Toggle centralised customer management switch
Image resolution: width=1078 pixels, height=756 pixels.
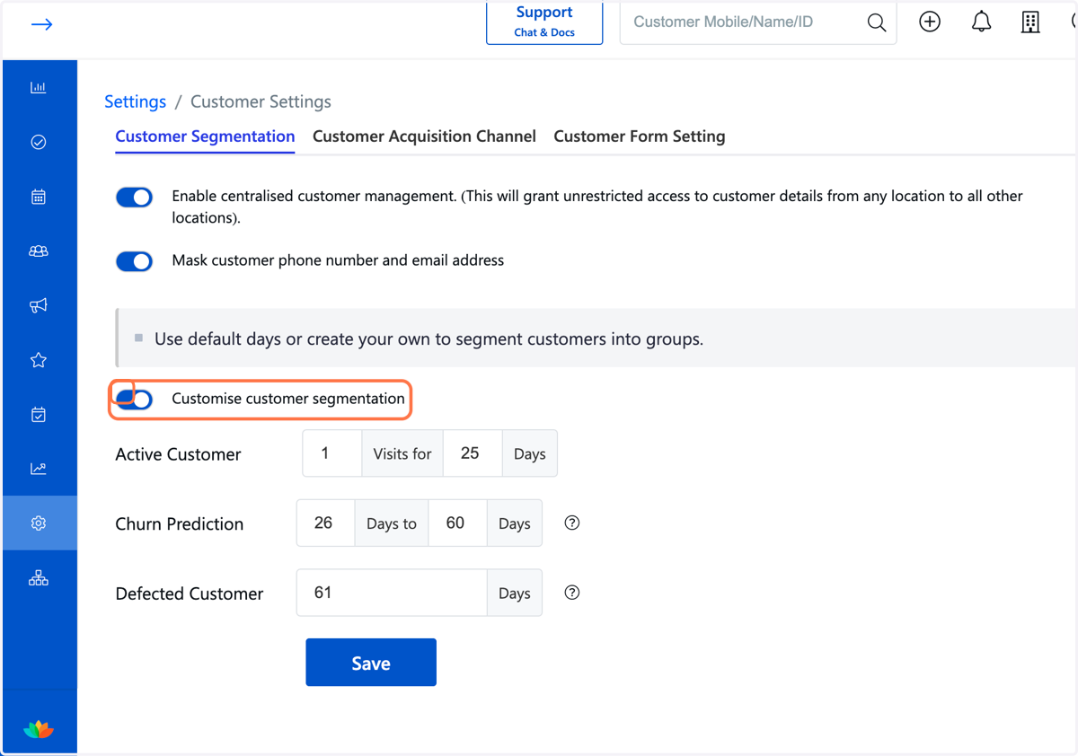[135, 197]
